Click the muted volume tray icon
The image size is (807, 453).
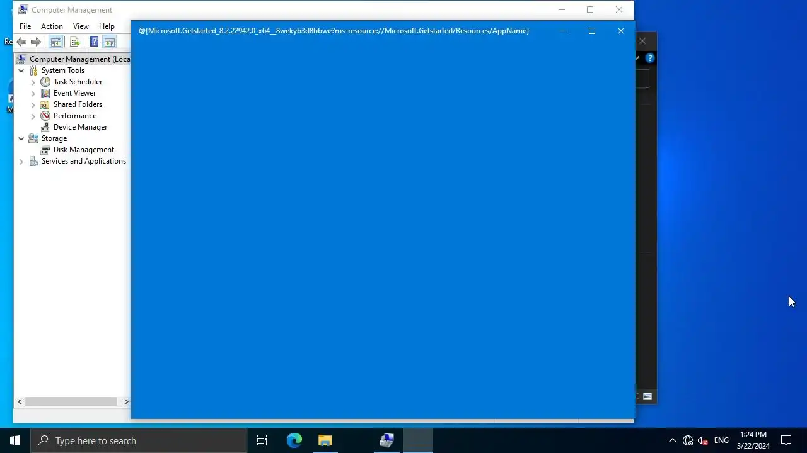[x=703, y=440]
